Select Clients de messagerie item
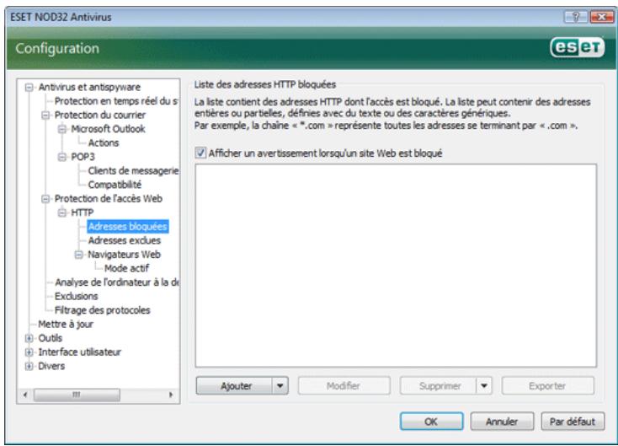This screenshot has height=446, width=618. click(133, 171)
